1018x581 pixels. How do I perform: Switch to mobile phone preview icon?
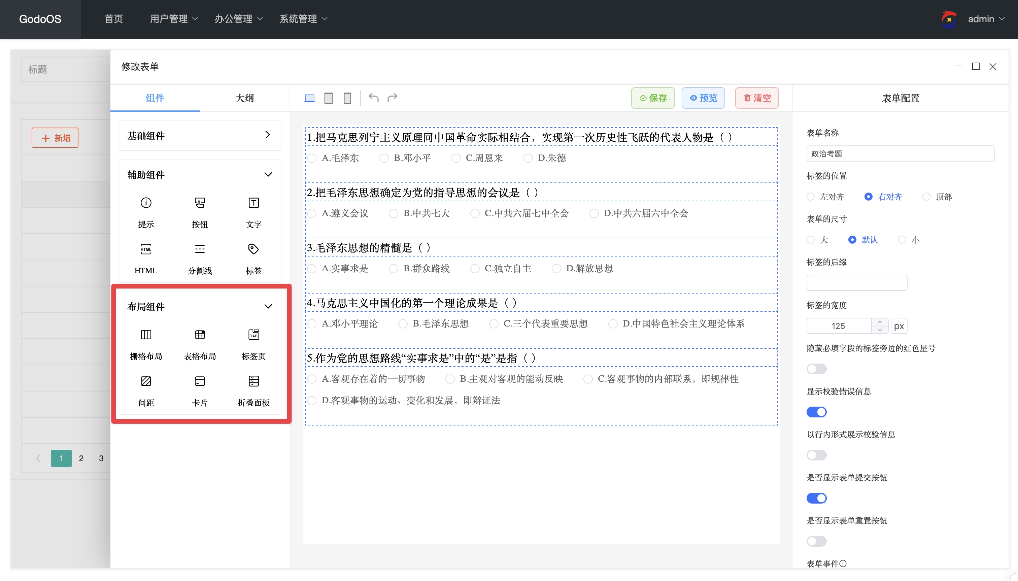point(347,98)
